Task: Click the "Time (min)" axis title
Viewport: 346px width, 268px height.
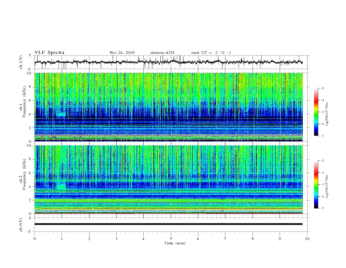Action: click(175, 243)
